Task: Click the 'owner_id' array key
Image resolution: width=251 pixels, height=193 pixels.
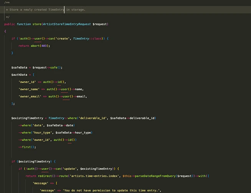Action: coord(27,82)
